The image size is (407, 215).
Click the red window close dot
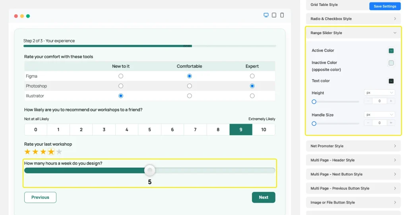click(16, 16)
